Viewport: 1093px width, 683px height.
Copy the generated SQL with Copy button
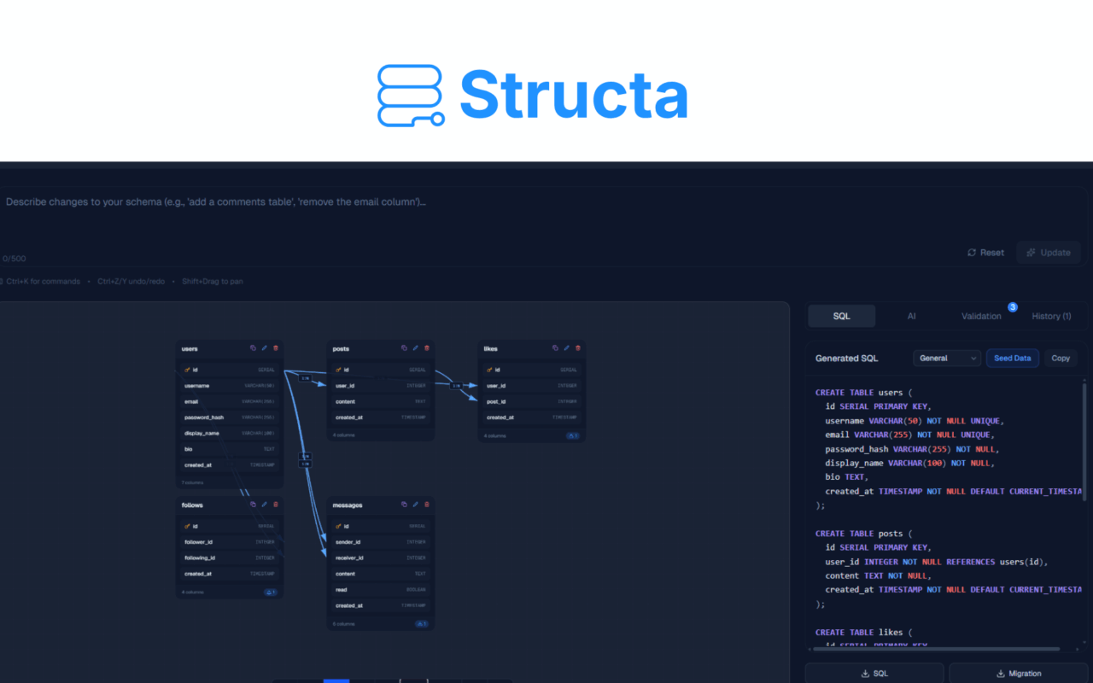point(1061,359)
